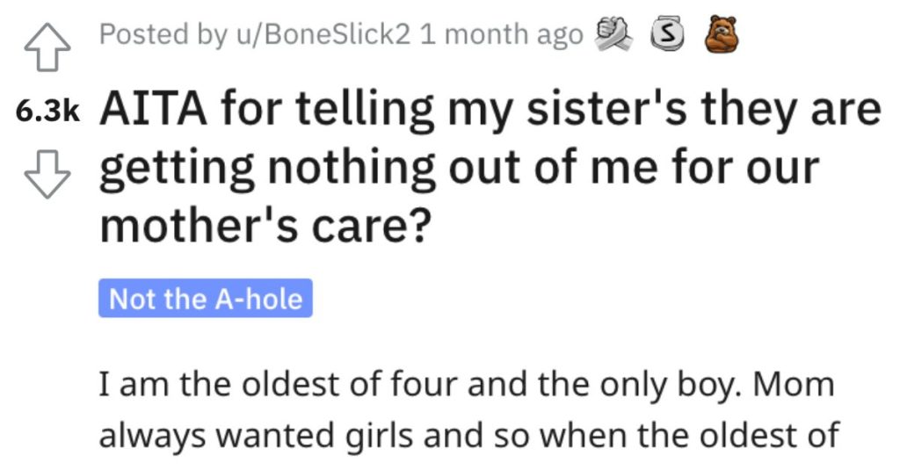Click the body line "I am the oldest of four"
This screenshot has width=900, height=470.
467,385
